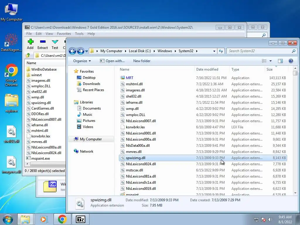
Task: Click Windows Media Player taskbar icon
Action: click(43, 219)
